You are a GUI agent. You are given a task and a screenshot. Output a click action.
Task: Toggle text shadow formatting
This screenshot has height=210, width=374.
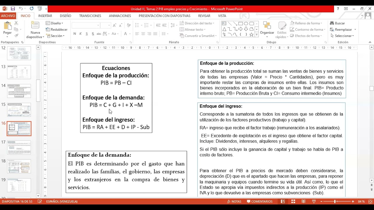click(x=93, y=34)
